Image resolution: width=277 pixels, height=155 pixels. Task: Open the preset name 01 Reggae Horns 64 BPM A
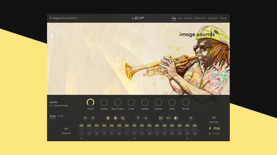(63, 18)
